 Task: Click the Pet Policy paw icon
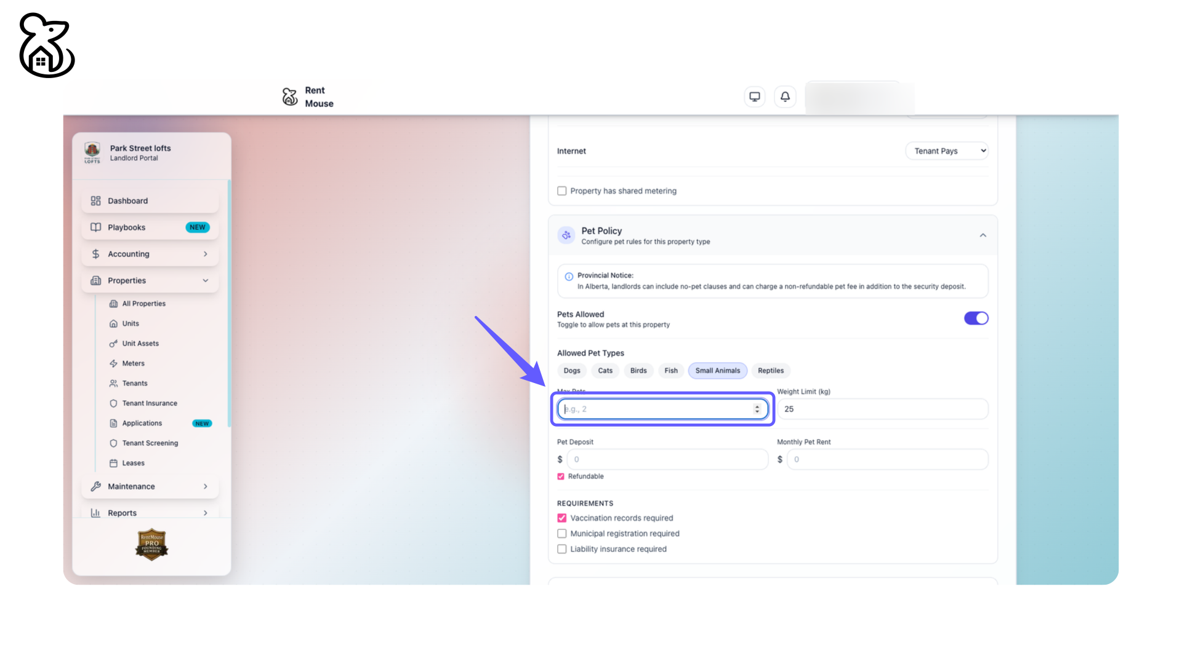tap(566, 235)
